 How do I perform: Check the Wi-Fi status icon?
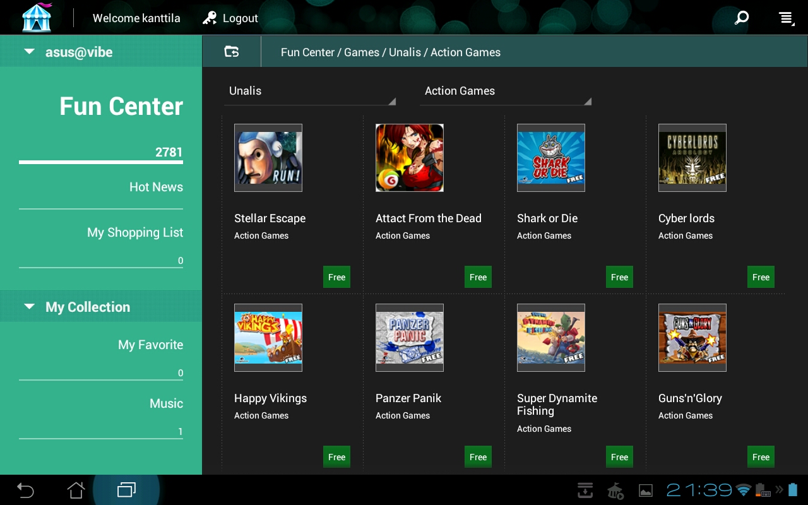[x=744, y=490]
